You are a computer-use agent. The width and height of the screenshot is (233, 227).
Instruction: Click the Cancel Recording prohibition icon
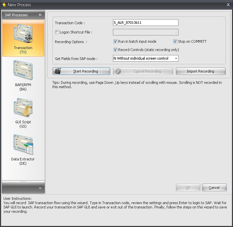pyautogui.click(x=118, y=71)
